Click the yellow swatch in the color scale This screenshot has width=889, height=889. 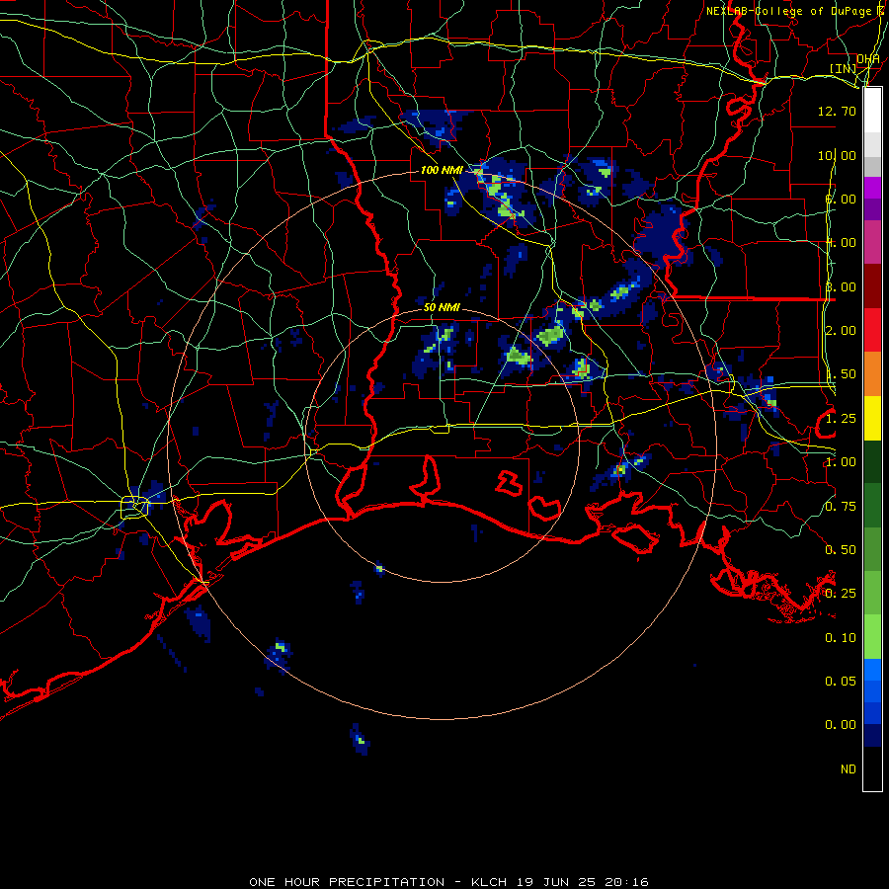coord(872,418)
